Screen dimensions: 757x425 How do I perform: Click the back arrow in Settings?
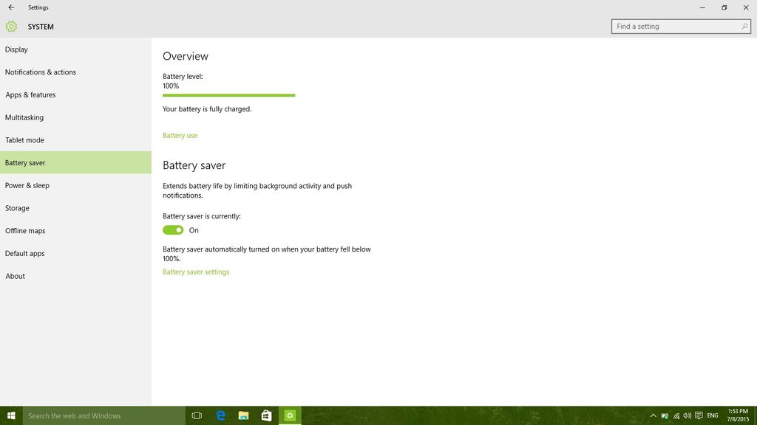[10, 7]
